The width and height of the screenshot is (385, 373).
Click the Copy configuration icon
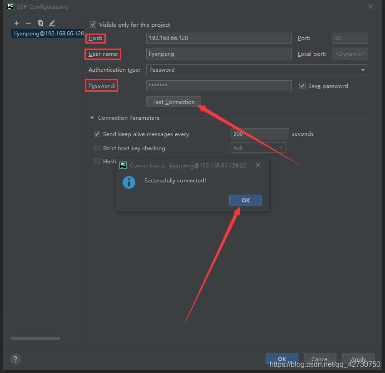pyautogui.click(x=40, y=23)
